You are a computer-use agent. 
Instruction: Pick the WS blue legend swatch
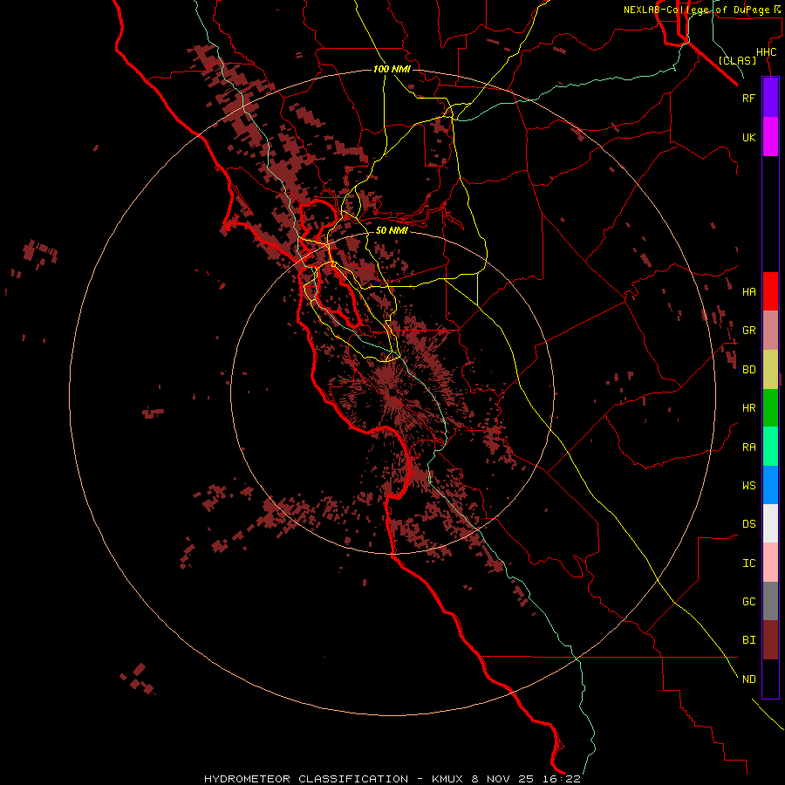tap(770, 485)
